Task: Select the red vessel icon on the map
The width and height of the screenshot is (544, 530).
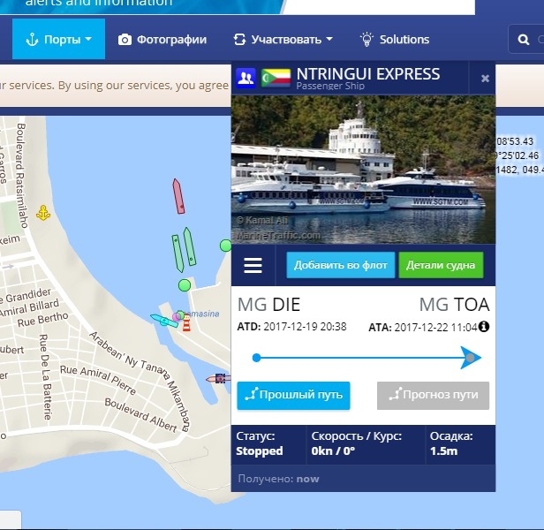Action: click(178, 196)
